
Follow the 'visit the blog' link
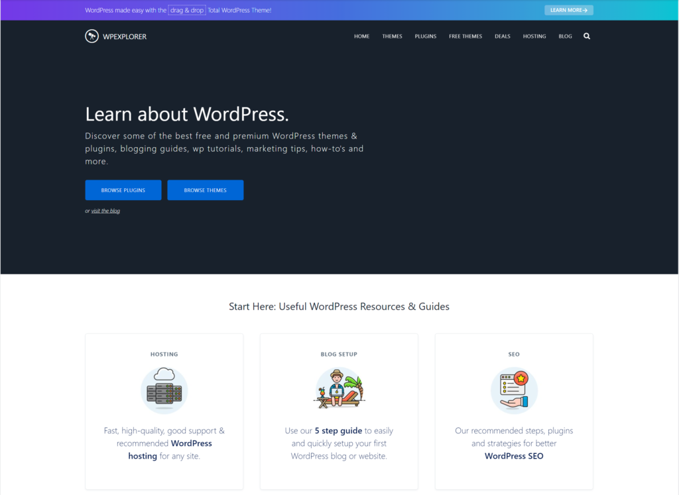[105, 211]
